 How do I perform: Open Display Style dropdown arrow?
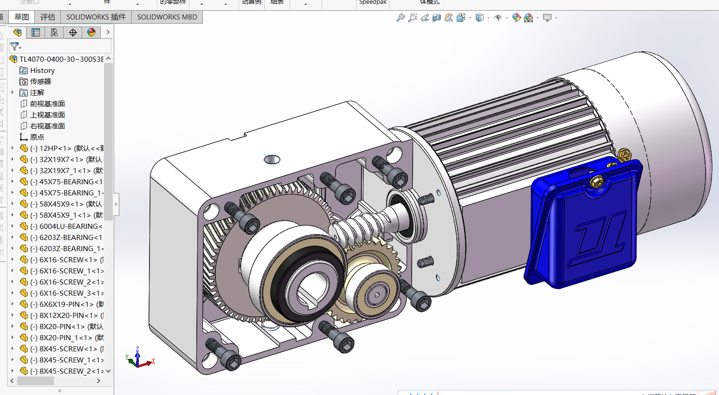click(x=488, y=18)
